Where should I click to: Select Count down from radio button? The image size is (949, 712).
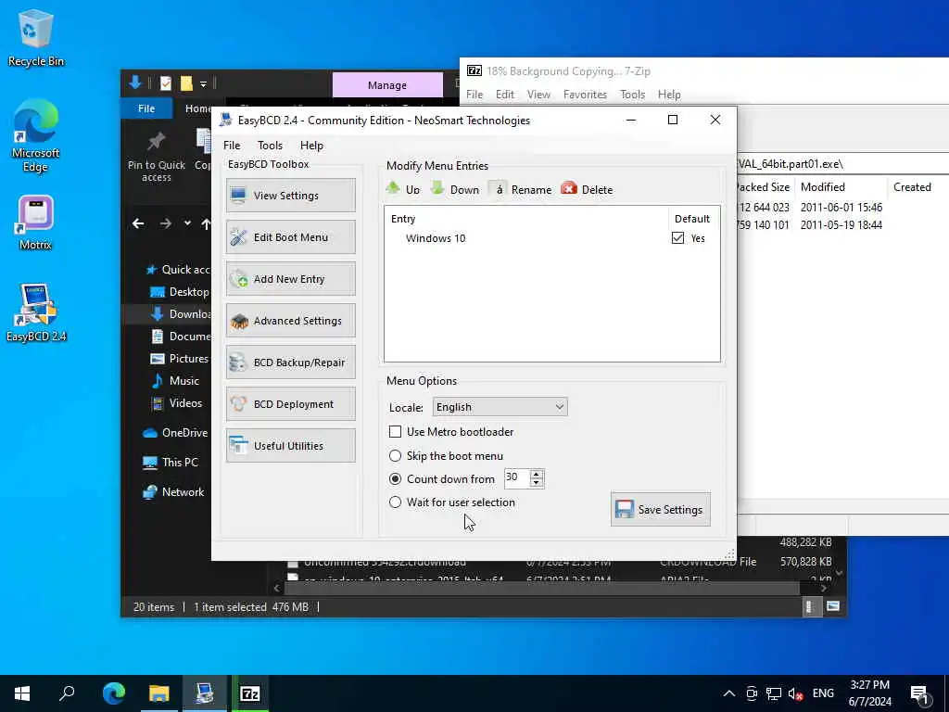coord(395,479)
